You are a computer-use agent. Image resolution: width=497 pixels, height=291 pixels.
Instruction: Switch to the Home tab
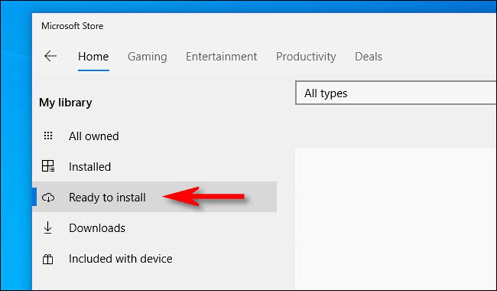[93, 56]
